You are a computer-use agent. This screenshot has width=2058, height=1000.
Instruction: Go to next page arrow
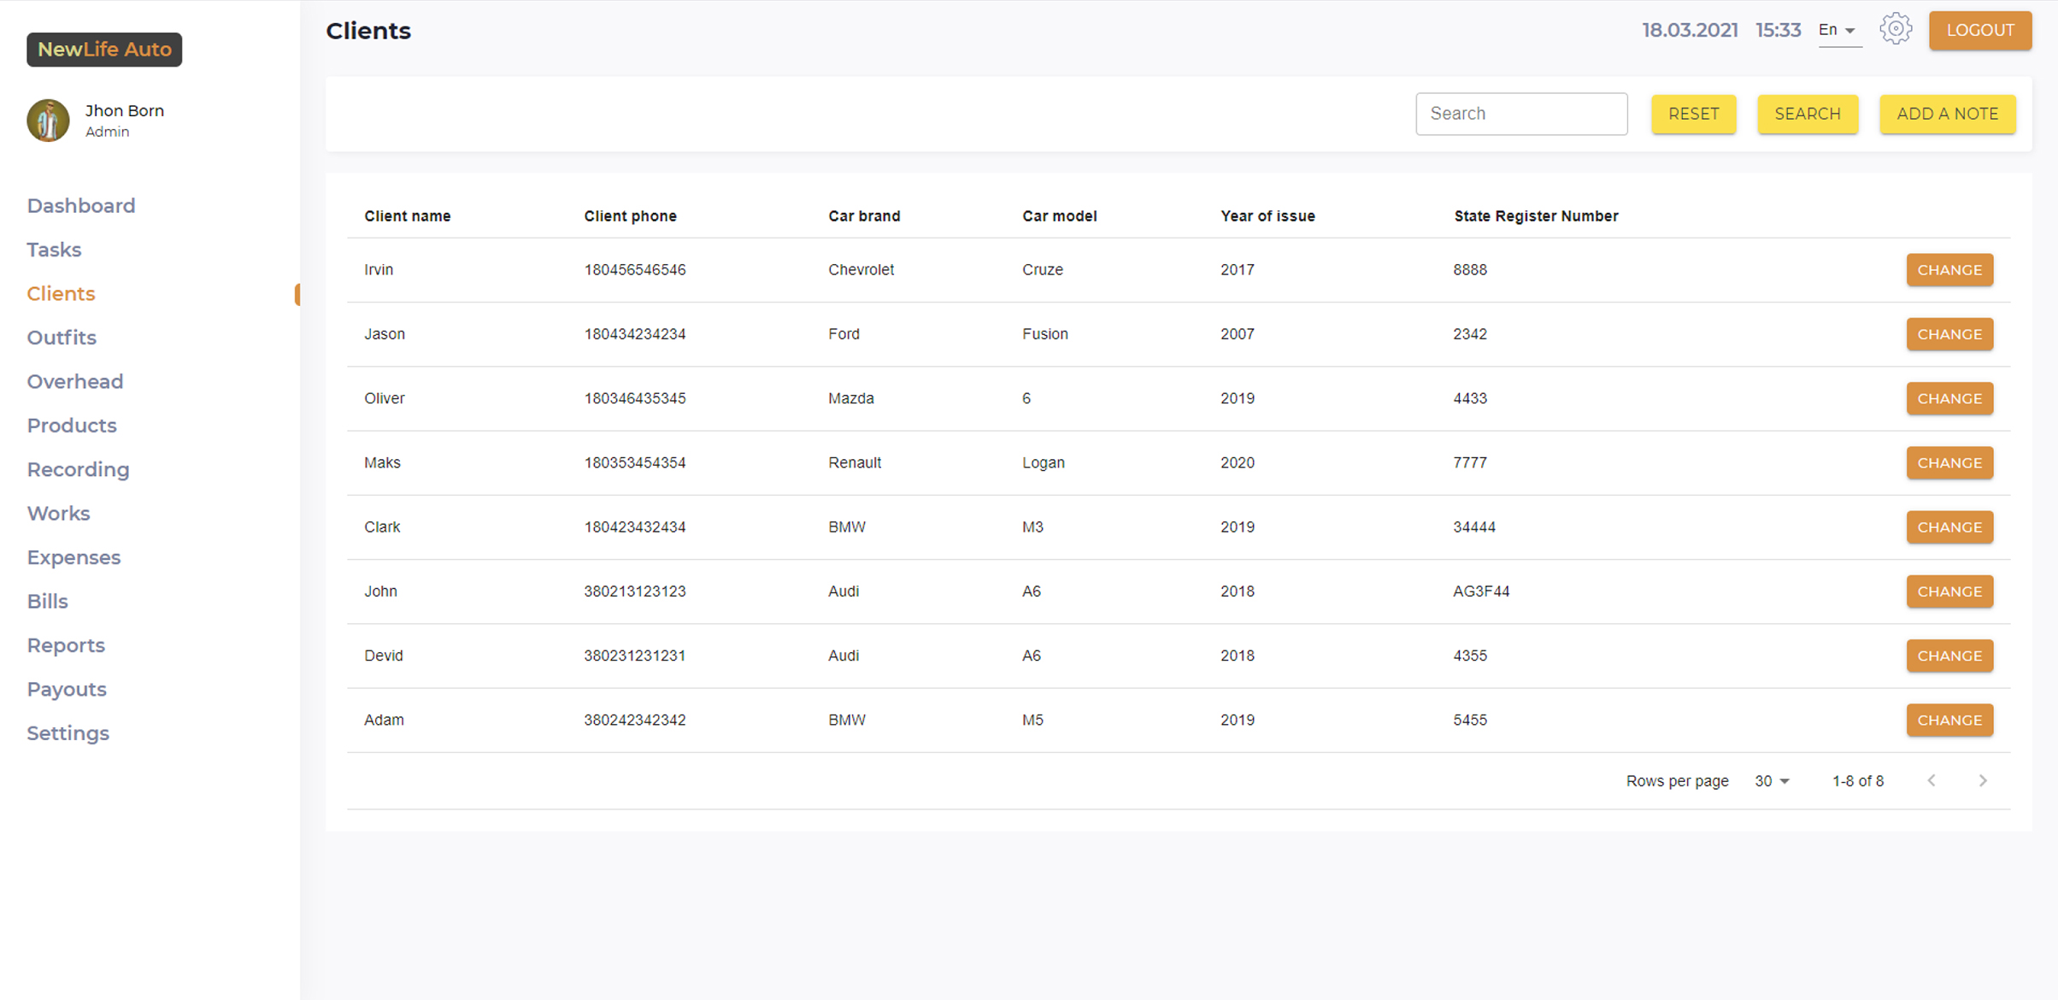click(x=1982, y=780)
